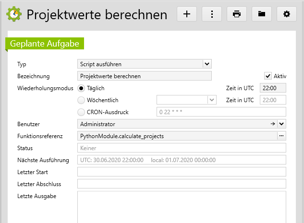The width and height of the screenshot is (304, 223).
Task: Expand the Typ dropdown list
Action: tap(207, 63)
